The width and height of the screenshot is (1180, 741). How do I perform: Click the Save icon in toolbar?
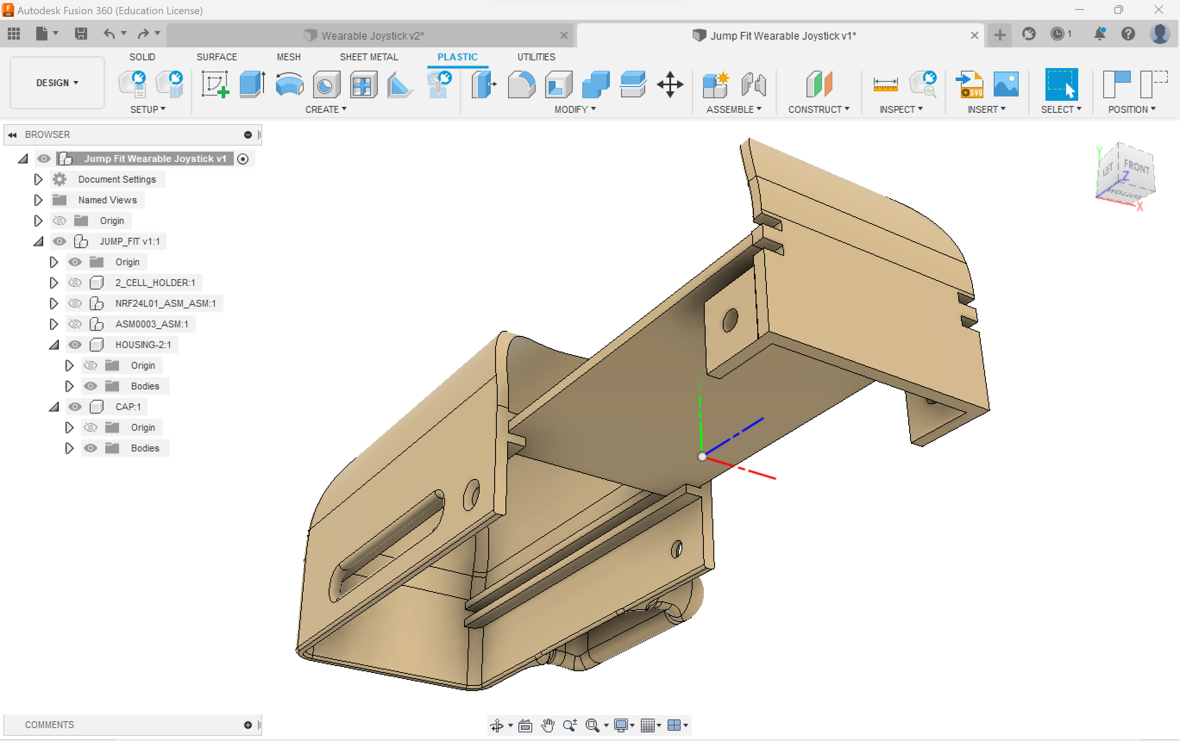pos(81,34)
